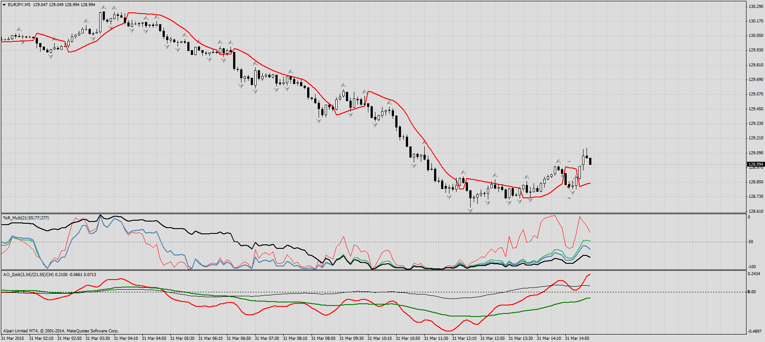The width and height of the screenshot is (765, 342).
Task: Click the 129.690 price scale label
Action: click(x=756, y=80)
